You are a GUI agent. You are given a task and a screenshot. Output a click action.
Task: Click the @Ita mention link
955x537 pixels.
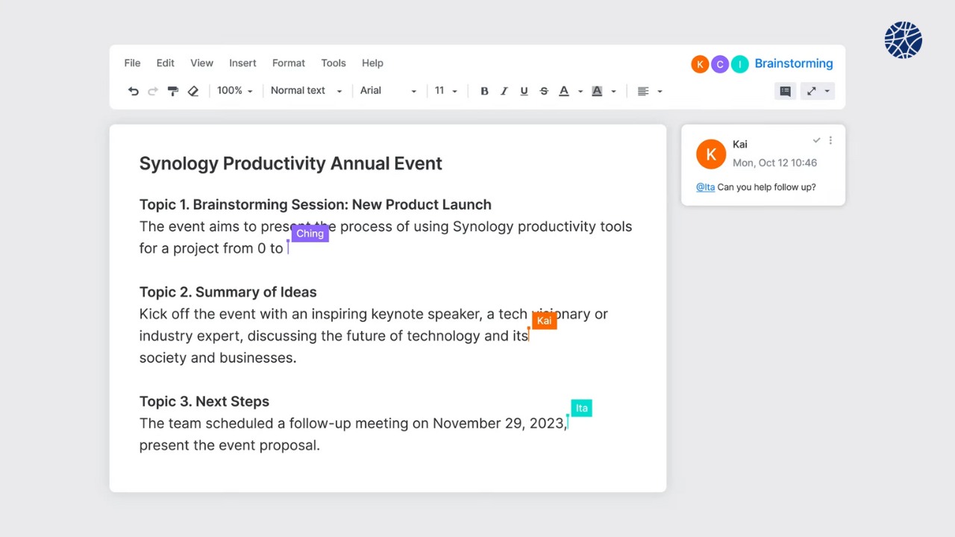(x=705, y=187)
